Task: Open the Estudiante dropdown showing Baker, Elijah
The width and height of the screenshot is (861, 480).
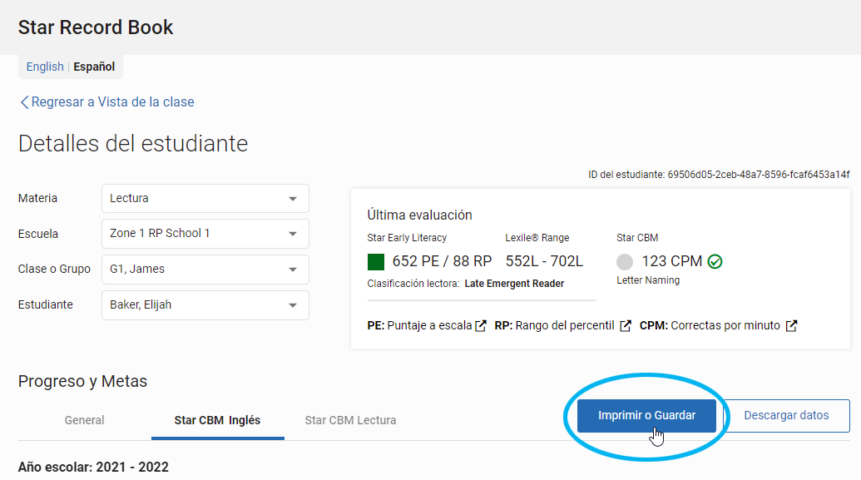Action: coord(205,304)
